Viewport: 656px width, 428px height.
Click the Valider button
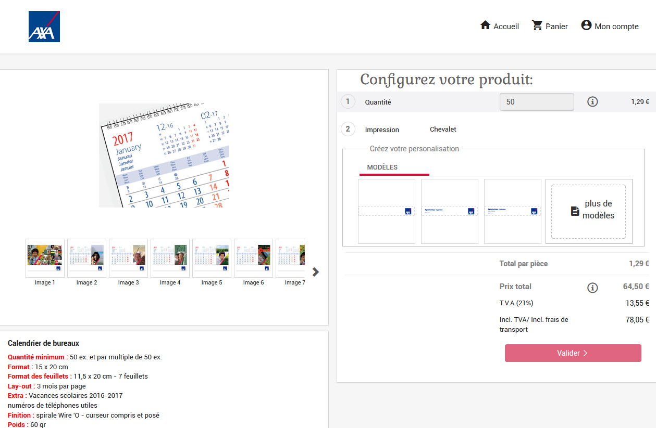[573, 353]
